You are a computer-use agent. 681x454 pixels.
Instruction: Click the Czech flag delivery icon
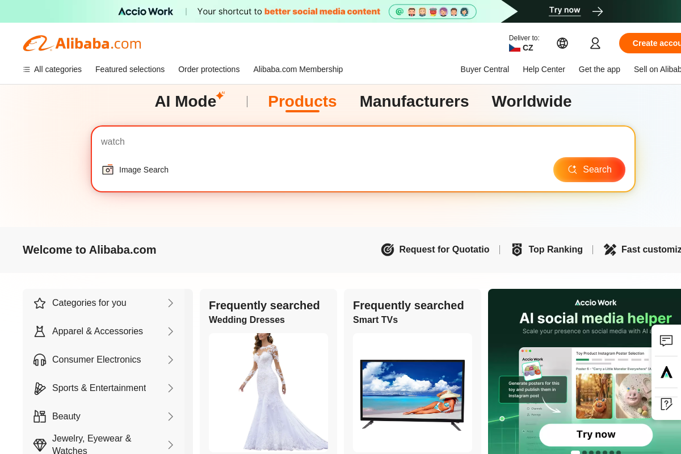pyautogui.click(x=514, y=48)
